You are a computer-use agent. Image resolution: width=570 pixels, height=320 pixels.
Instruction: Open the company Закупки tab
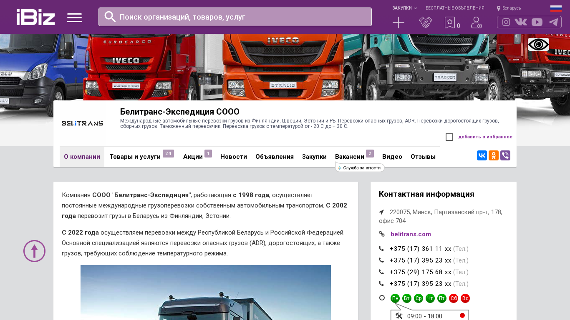coord(314,157)
